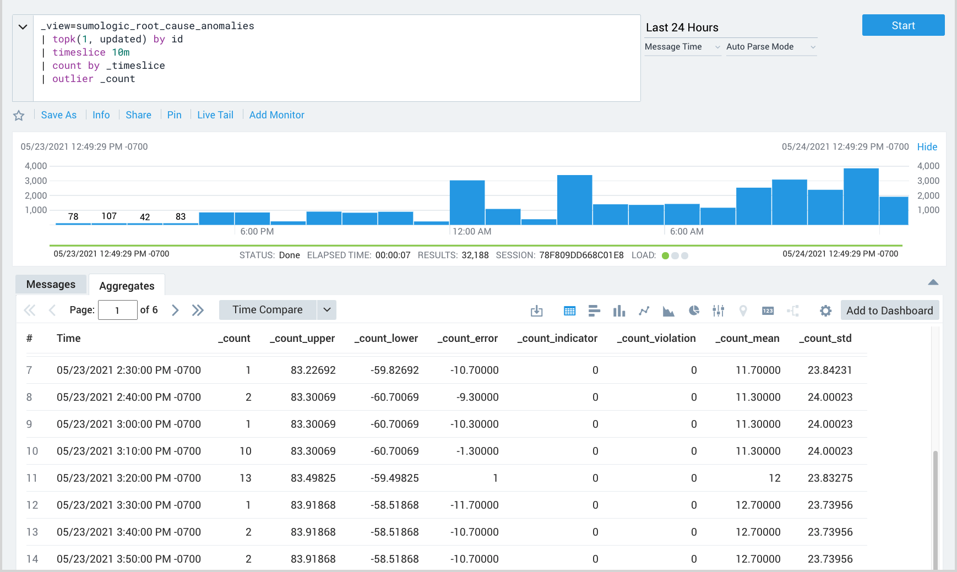The width and height of the screenshot is (957, 572).
Task: Click session ID 78F809DD668C01E8
Action: 581,255
